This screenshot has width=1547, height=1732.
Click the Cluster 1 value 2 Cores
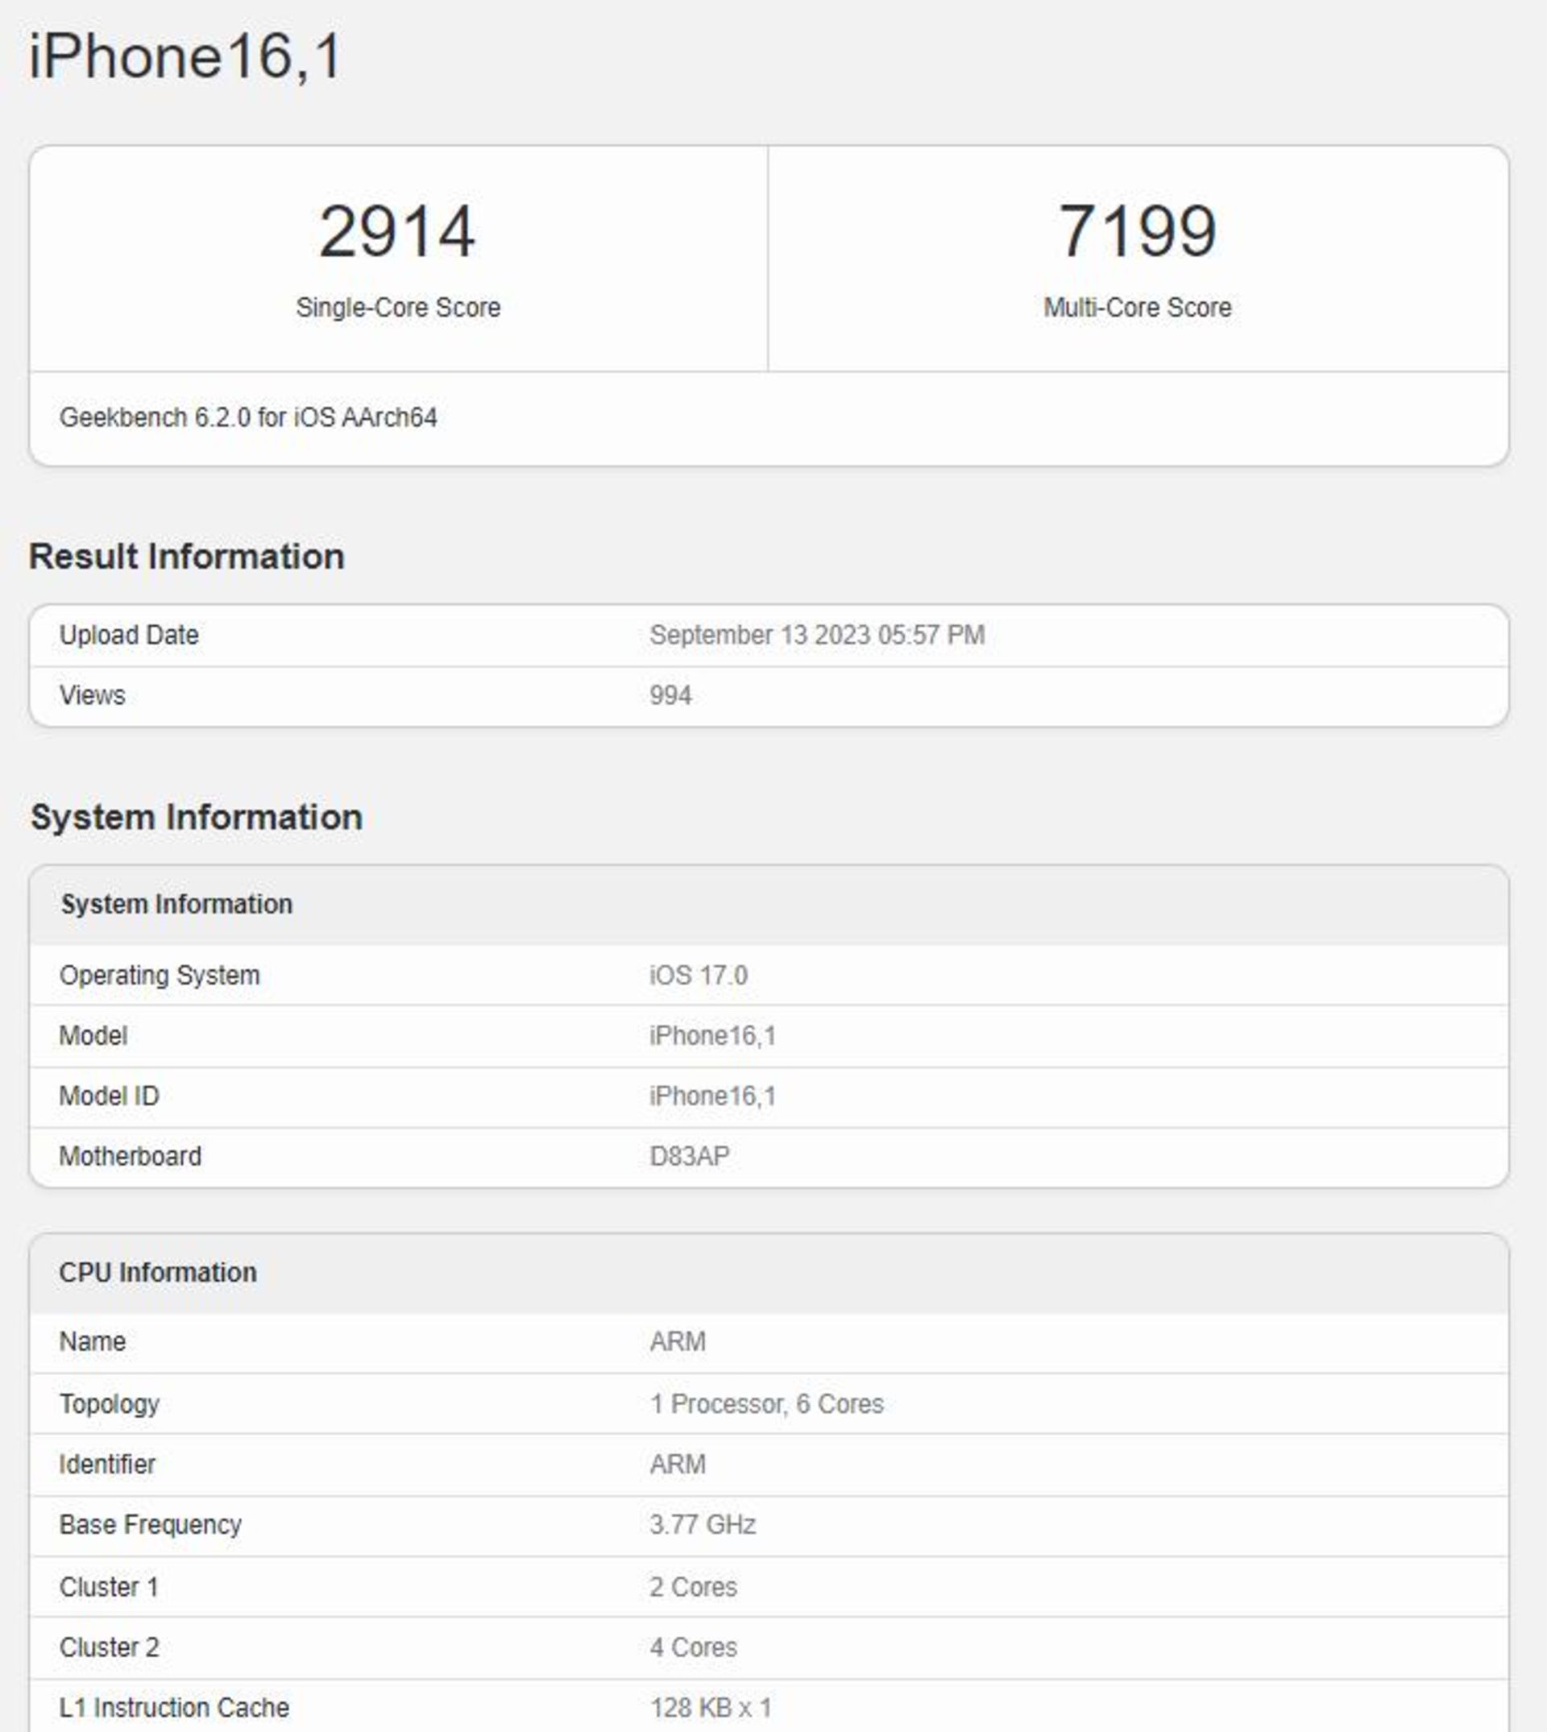(x=694, y=1587)
